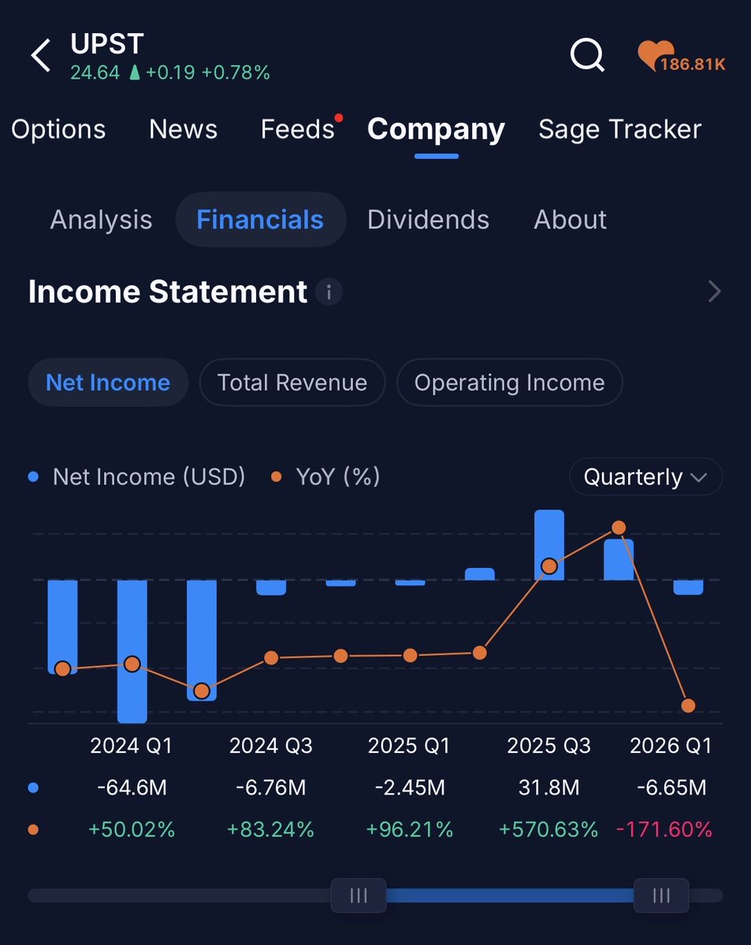This screenshot has width=751, height=945.
Task: Select the Financials sub-tab
Action: [x=260, y=220]
